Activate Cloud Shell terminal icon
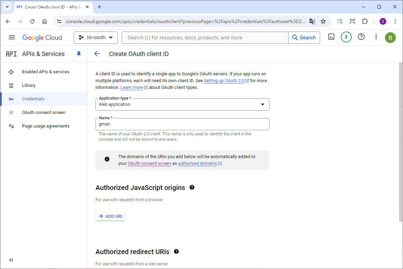 click(x=331, y=37)
